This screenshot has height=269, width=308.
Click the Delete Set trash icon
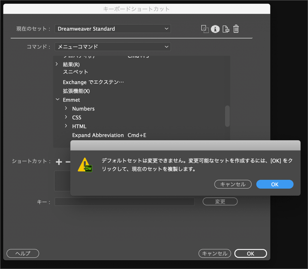[236, 29]
